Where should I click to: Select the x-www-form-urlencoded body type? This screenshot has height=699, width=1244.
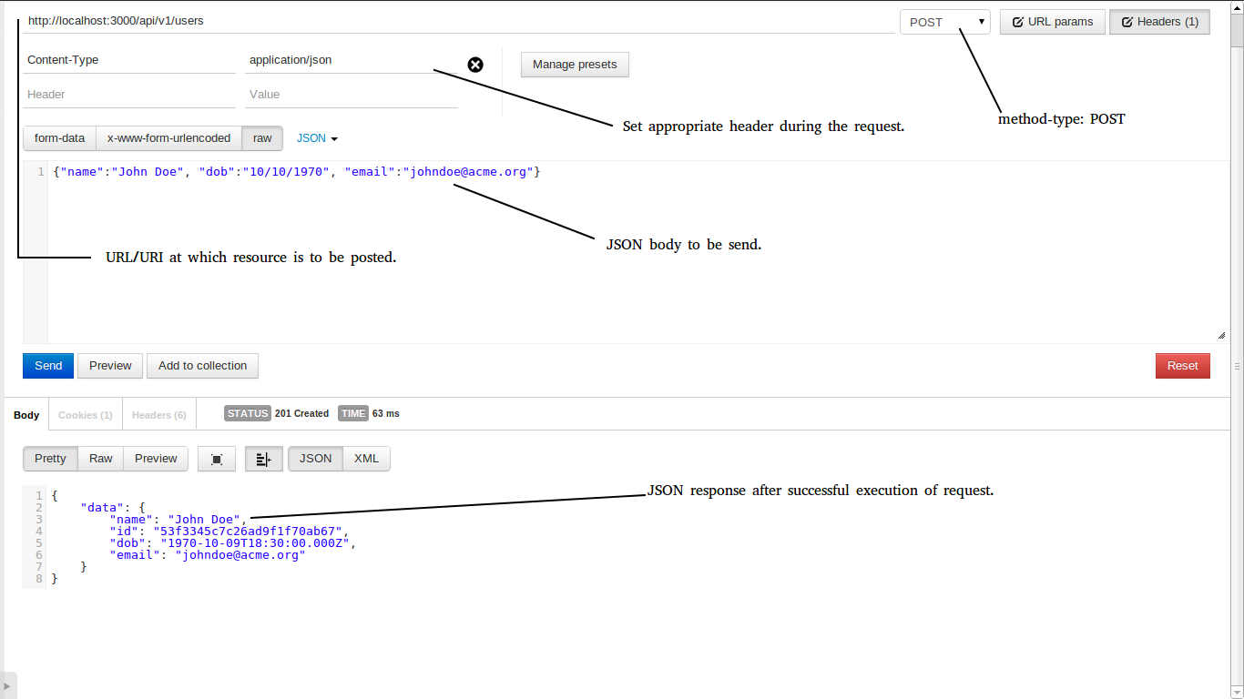tap(168, 138)
